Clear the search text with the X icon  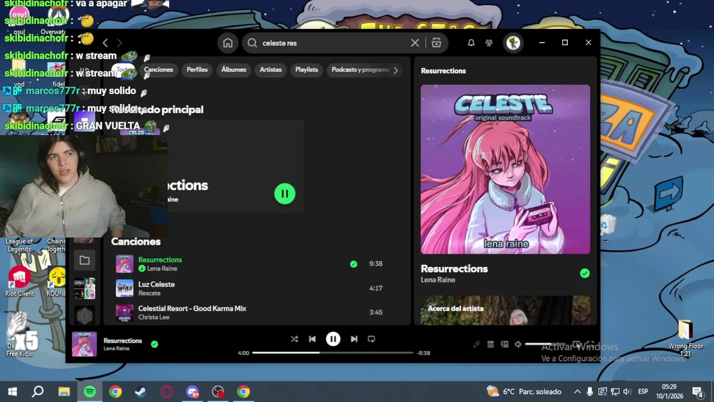point(415,43)
